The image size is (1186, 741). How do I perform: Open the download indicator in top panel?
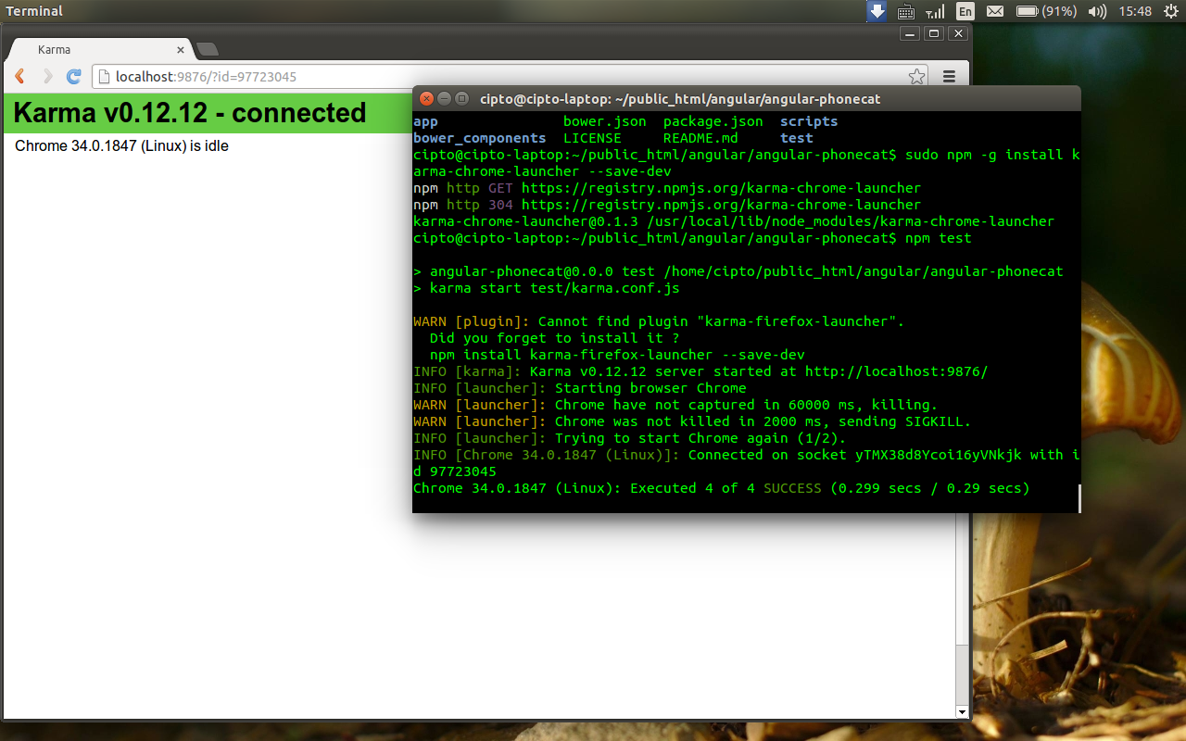coord(877,11)
